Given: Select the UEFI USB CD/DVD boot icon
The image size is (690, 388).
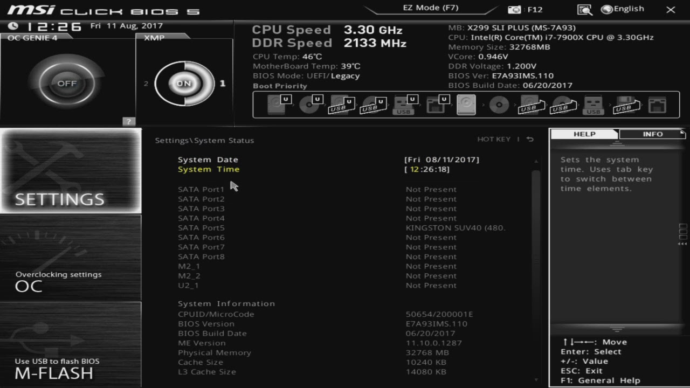Looking at the screenshot, I should point(373,105).
